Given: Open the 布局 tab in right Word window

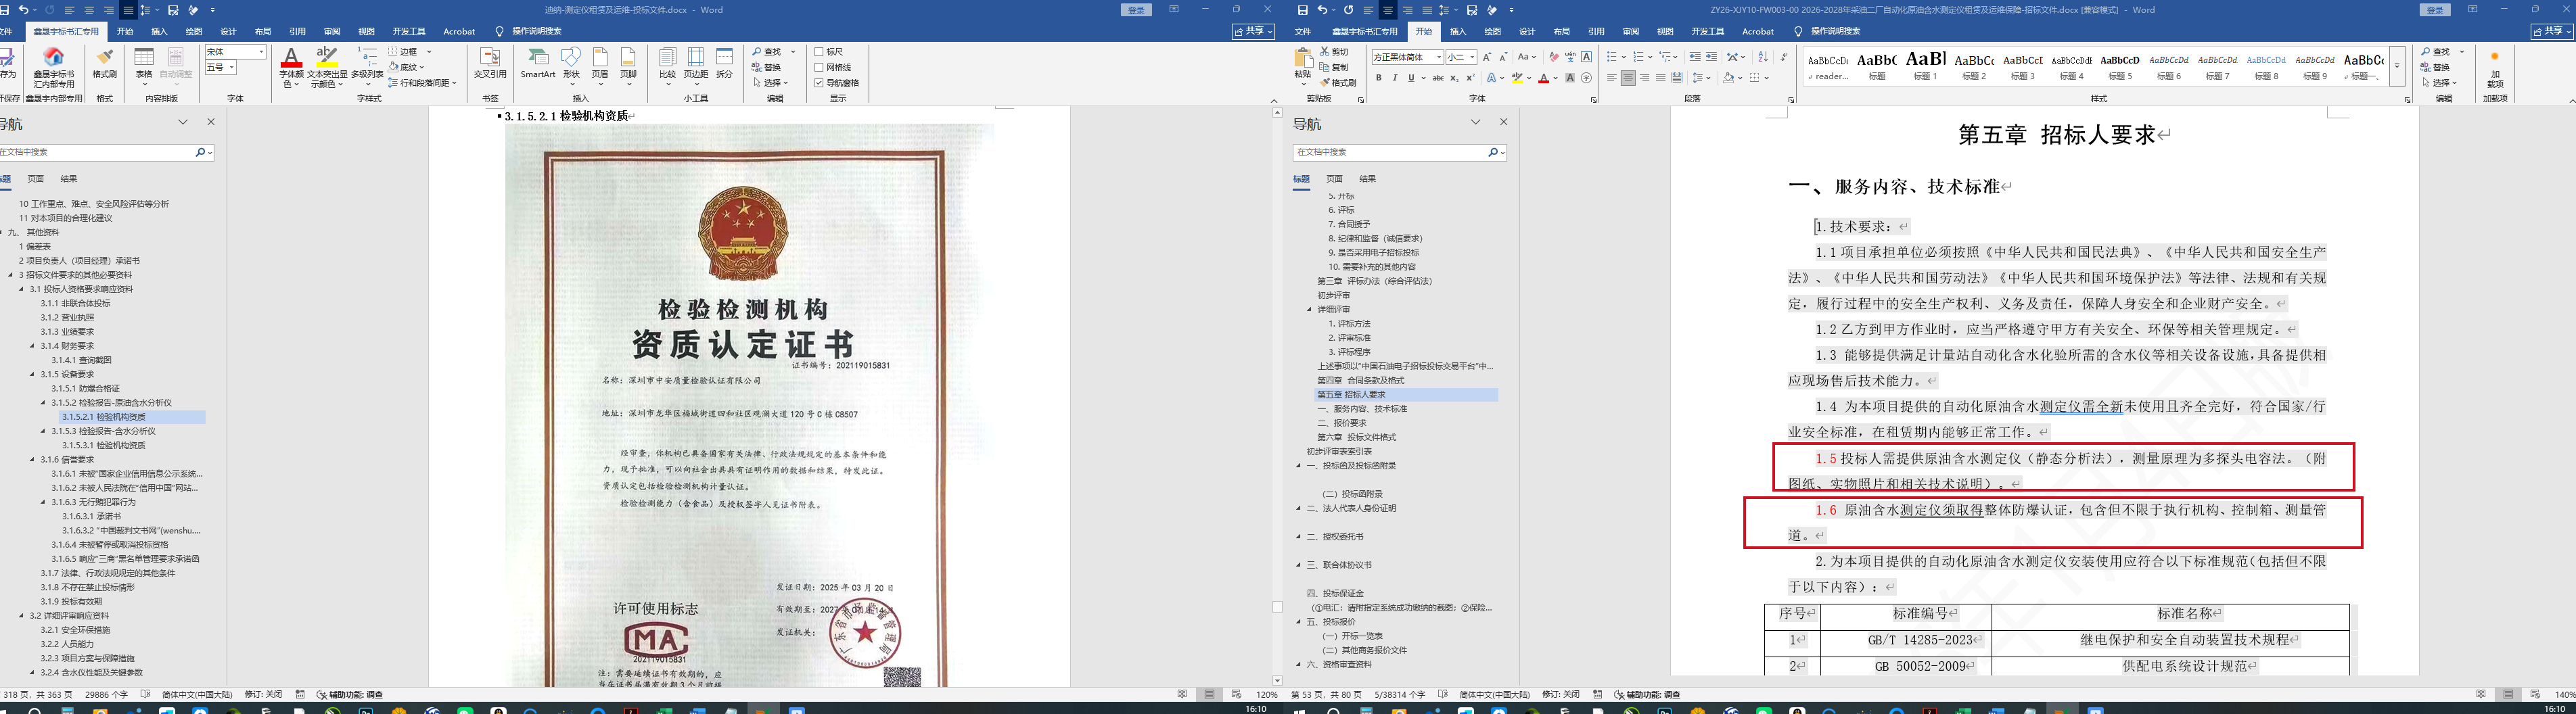Looking at the screenshot, I should [x=1562, y=32].
